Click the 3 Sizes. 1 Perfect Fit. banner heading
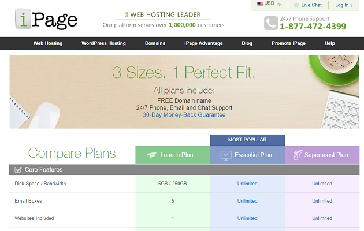364x231 pixels. tap(184, 73)
